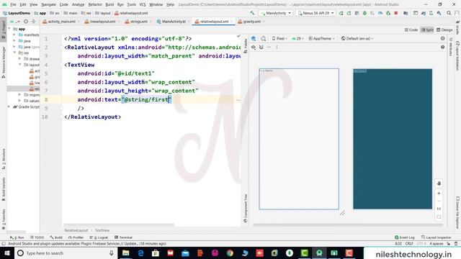Toggle the Structure side tool window
Image resolution: width=461 pixels, height=259 pixels.
4,159
